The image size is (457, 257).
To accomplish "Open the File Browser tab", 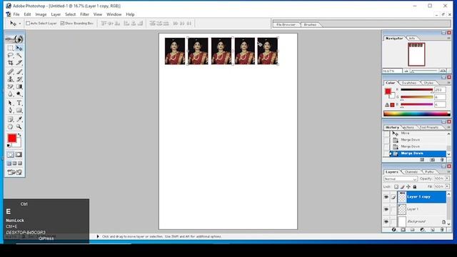I will pyautogui.click(x=286, y=25).
